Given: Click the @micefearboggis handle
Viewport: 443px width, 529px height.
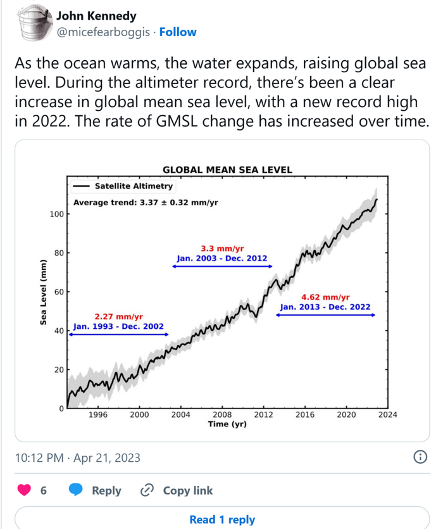Looking at the screenshot, I should click(x=104, y=32).
